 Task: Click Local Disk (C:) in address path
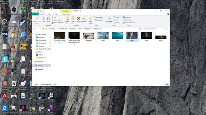tap(62, 29)
